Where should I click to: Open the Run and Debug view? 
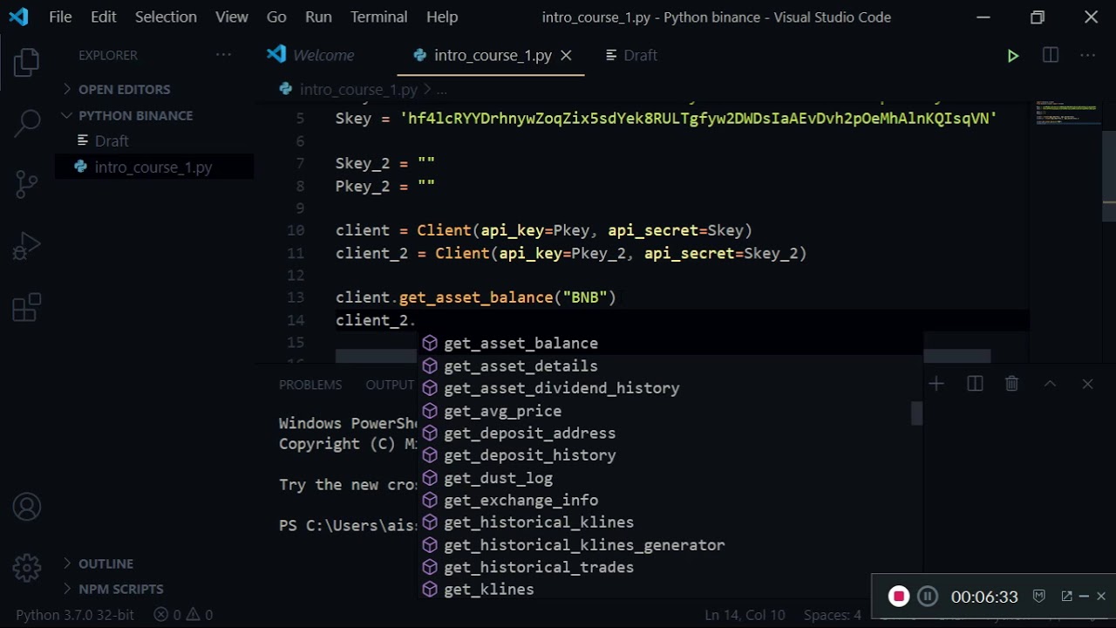tap(26, 246)
